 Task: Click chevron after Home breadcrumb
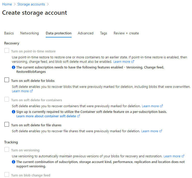click(x=15, y=4)
